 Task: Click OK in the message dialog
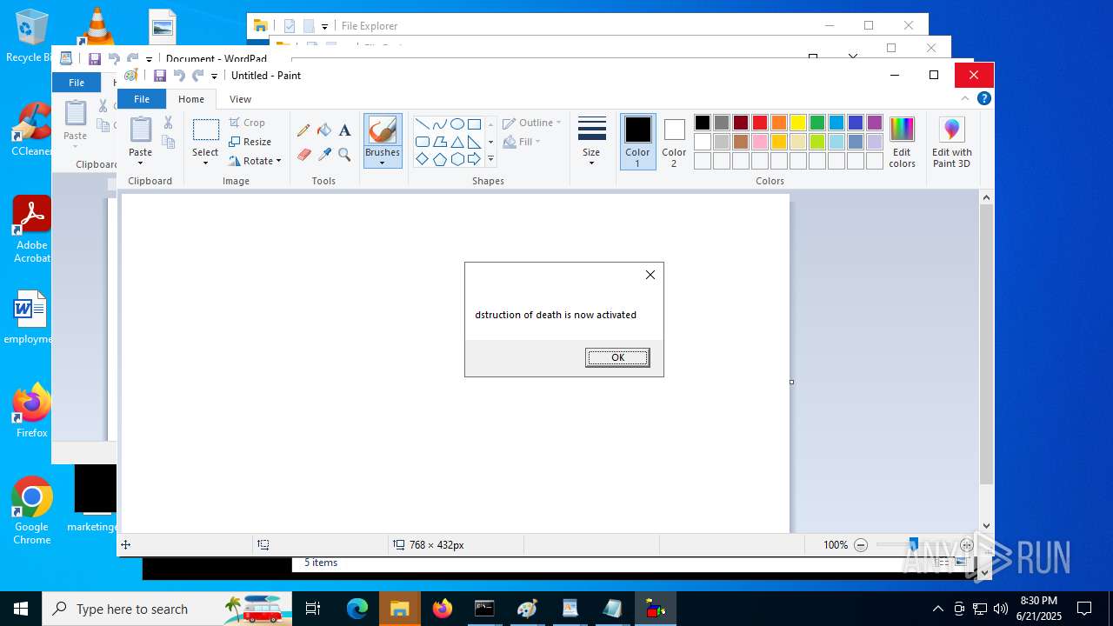tap(617, 357)
